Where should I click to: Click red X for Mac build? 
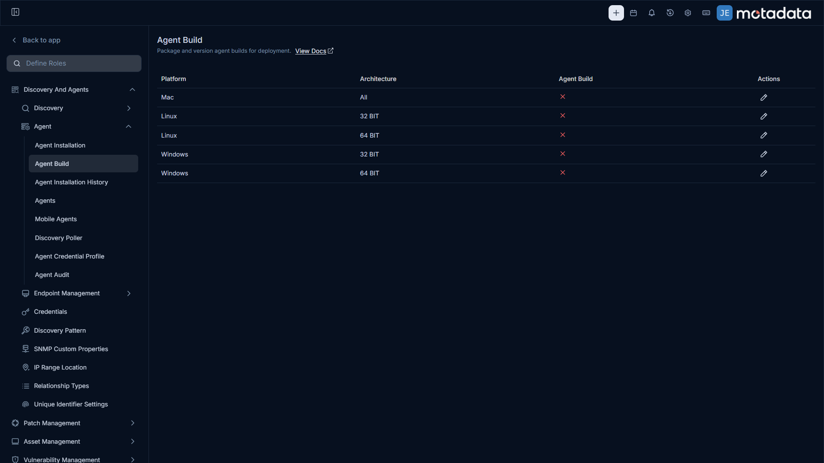tap(563, 97)
